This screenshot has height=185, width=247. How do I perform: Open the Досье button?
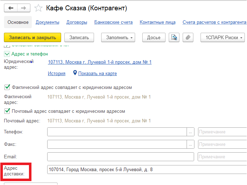point(154,37)
